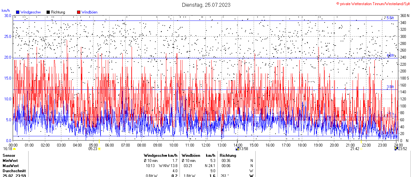Click the blue Windgeschw legend swatch
The width and height of the screenshot is (411, 177).
click(18, 12)
